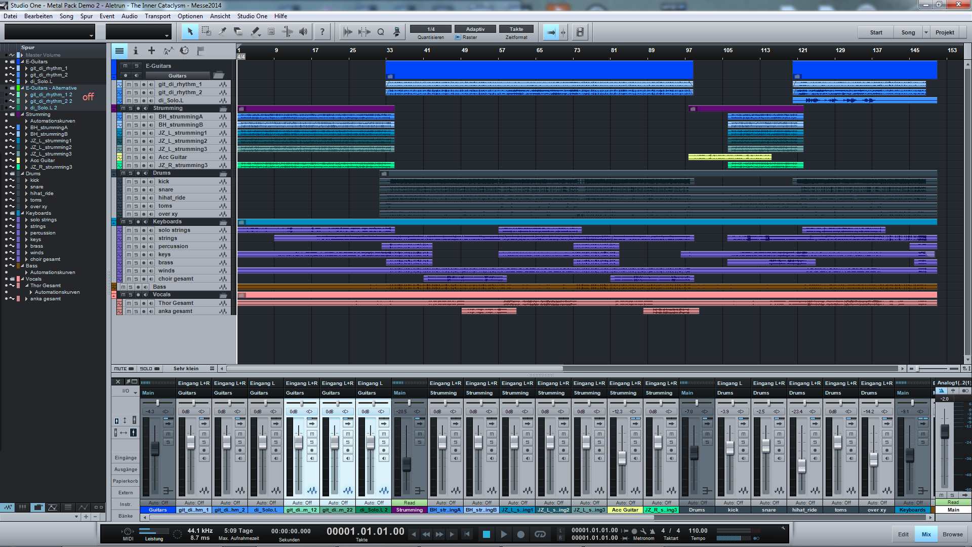972x547 pixels.
Task: Select the Arrow tool in the toolbar
Action: (x=190, y=32)
